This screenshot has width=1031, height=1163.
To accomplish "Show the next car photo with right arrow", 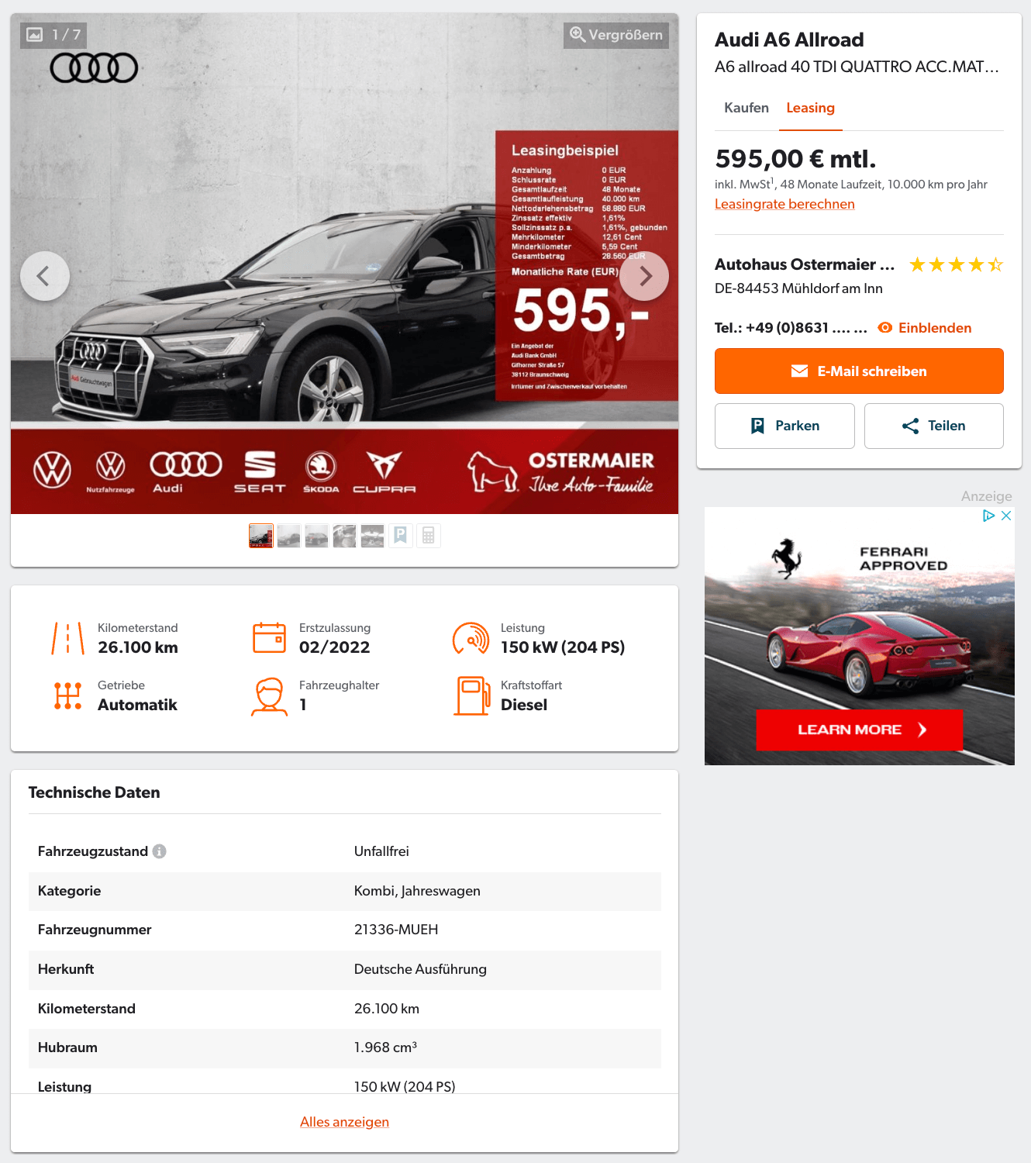I will (x=644, y=276).
